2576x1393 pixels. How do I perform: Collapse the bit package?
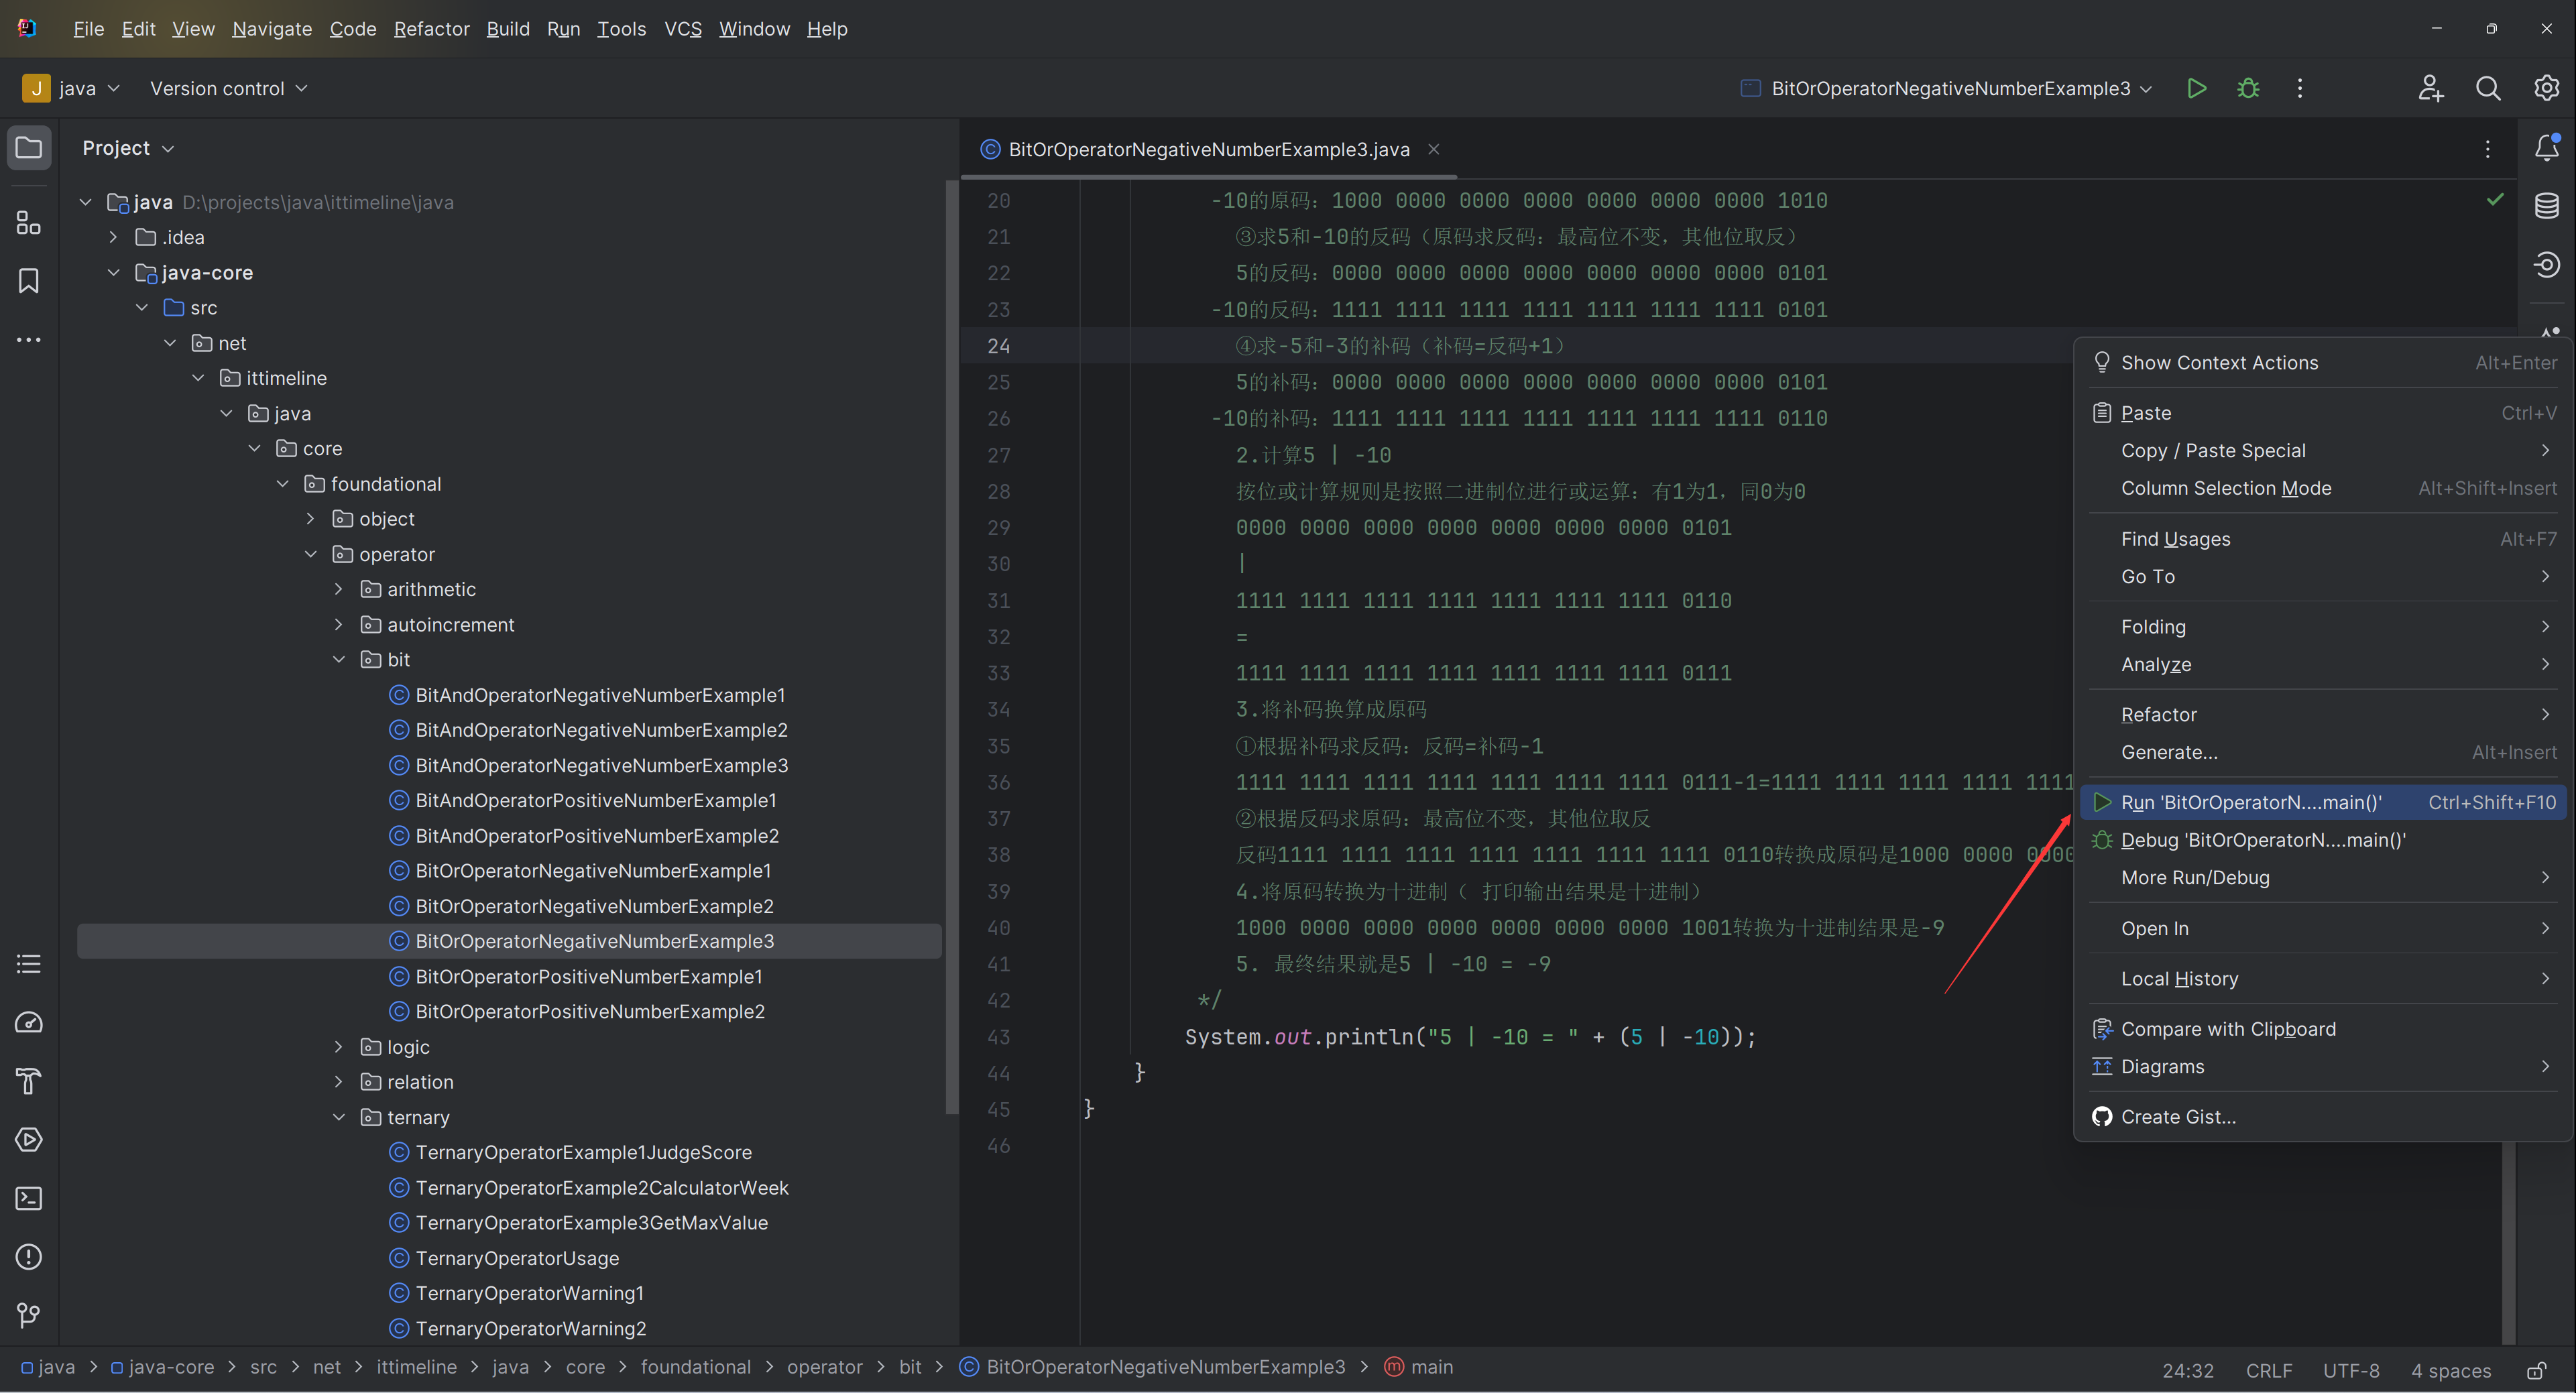pos(338,659)
